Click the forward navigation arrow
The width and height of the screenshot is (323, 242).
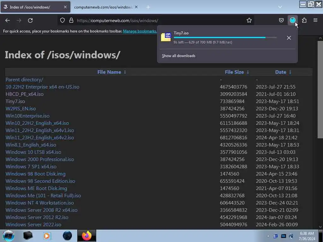(x=19, y=20)
